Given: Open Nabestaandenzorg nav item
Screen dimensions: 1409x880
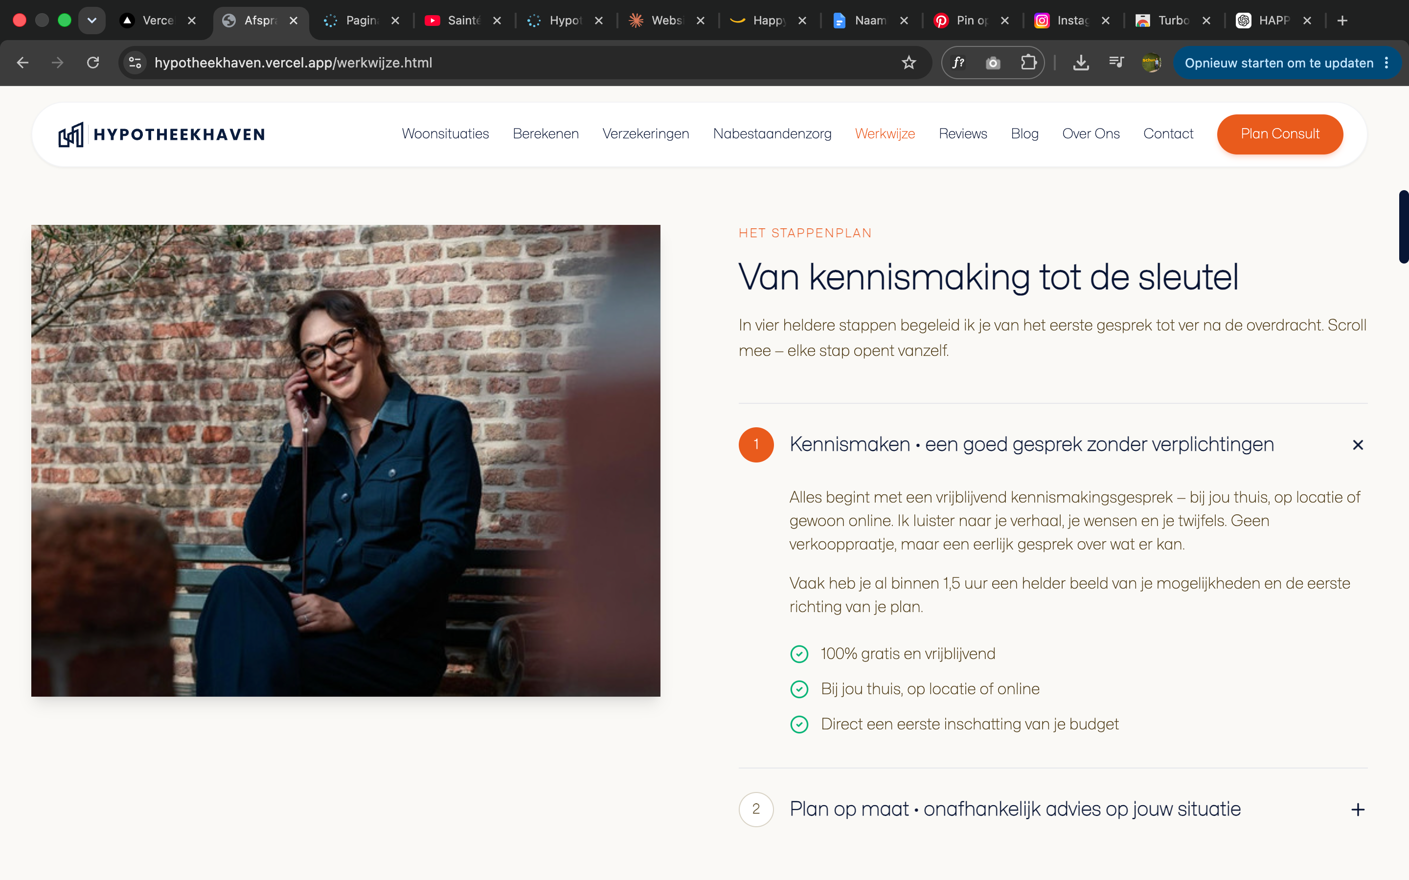Looking at the screenshot, I should 772,134.
